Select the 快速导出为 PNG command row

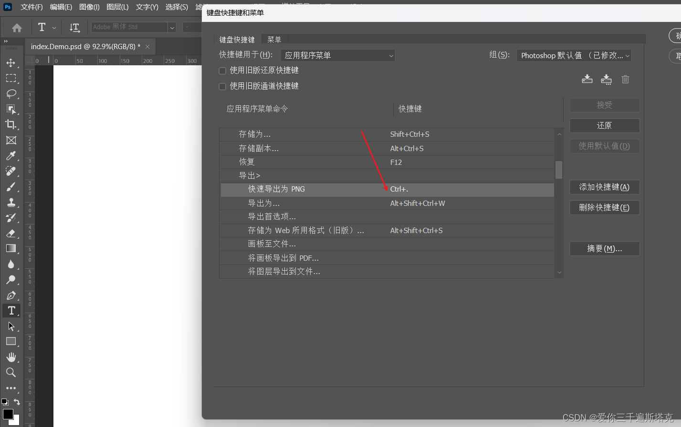(x=387, y=189)
